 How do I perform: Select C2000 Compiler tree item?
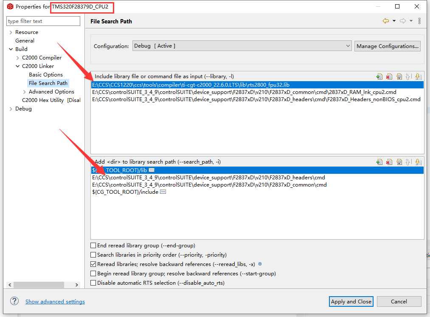[x=42, y=58]
